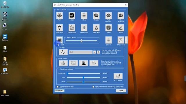The height and width of the screenshot is (104, 186).
Task: Click the vocoder C button
Action: [98, 52]
